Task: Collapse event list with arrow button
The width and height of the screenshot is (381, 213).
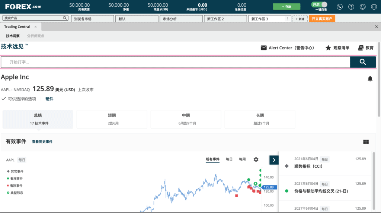Action: point(274,160)
